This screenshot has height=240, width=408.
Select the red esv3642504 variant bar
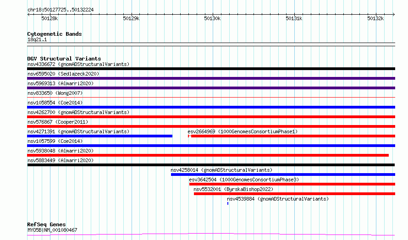tap(292, 185)
